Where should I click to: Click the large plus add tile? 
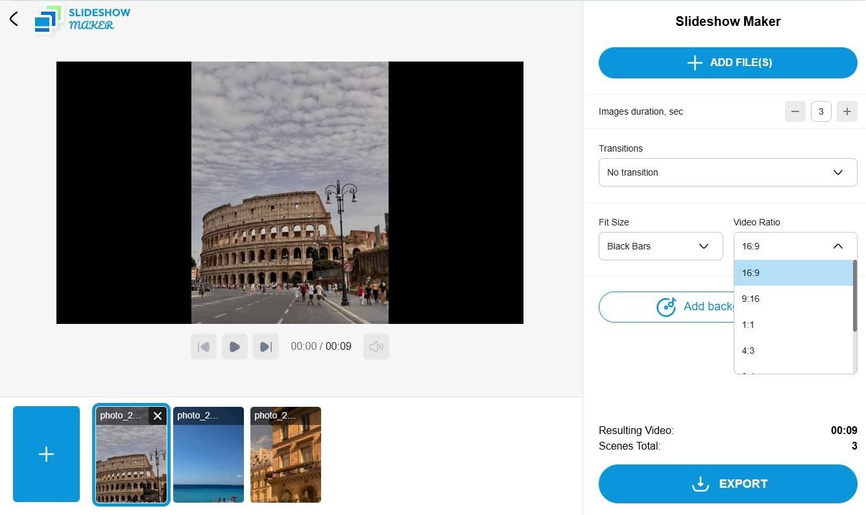pyautogui.click(x=46, y=454)
